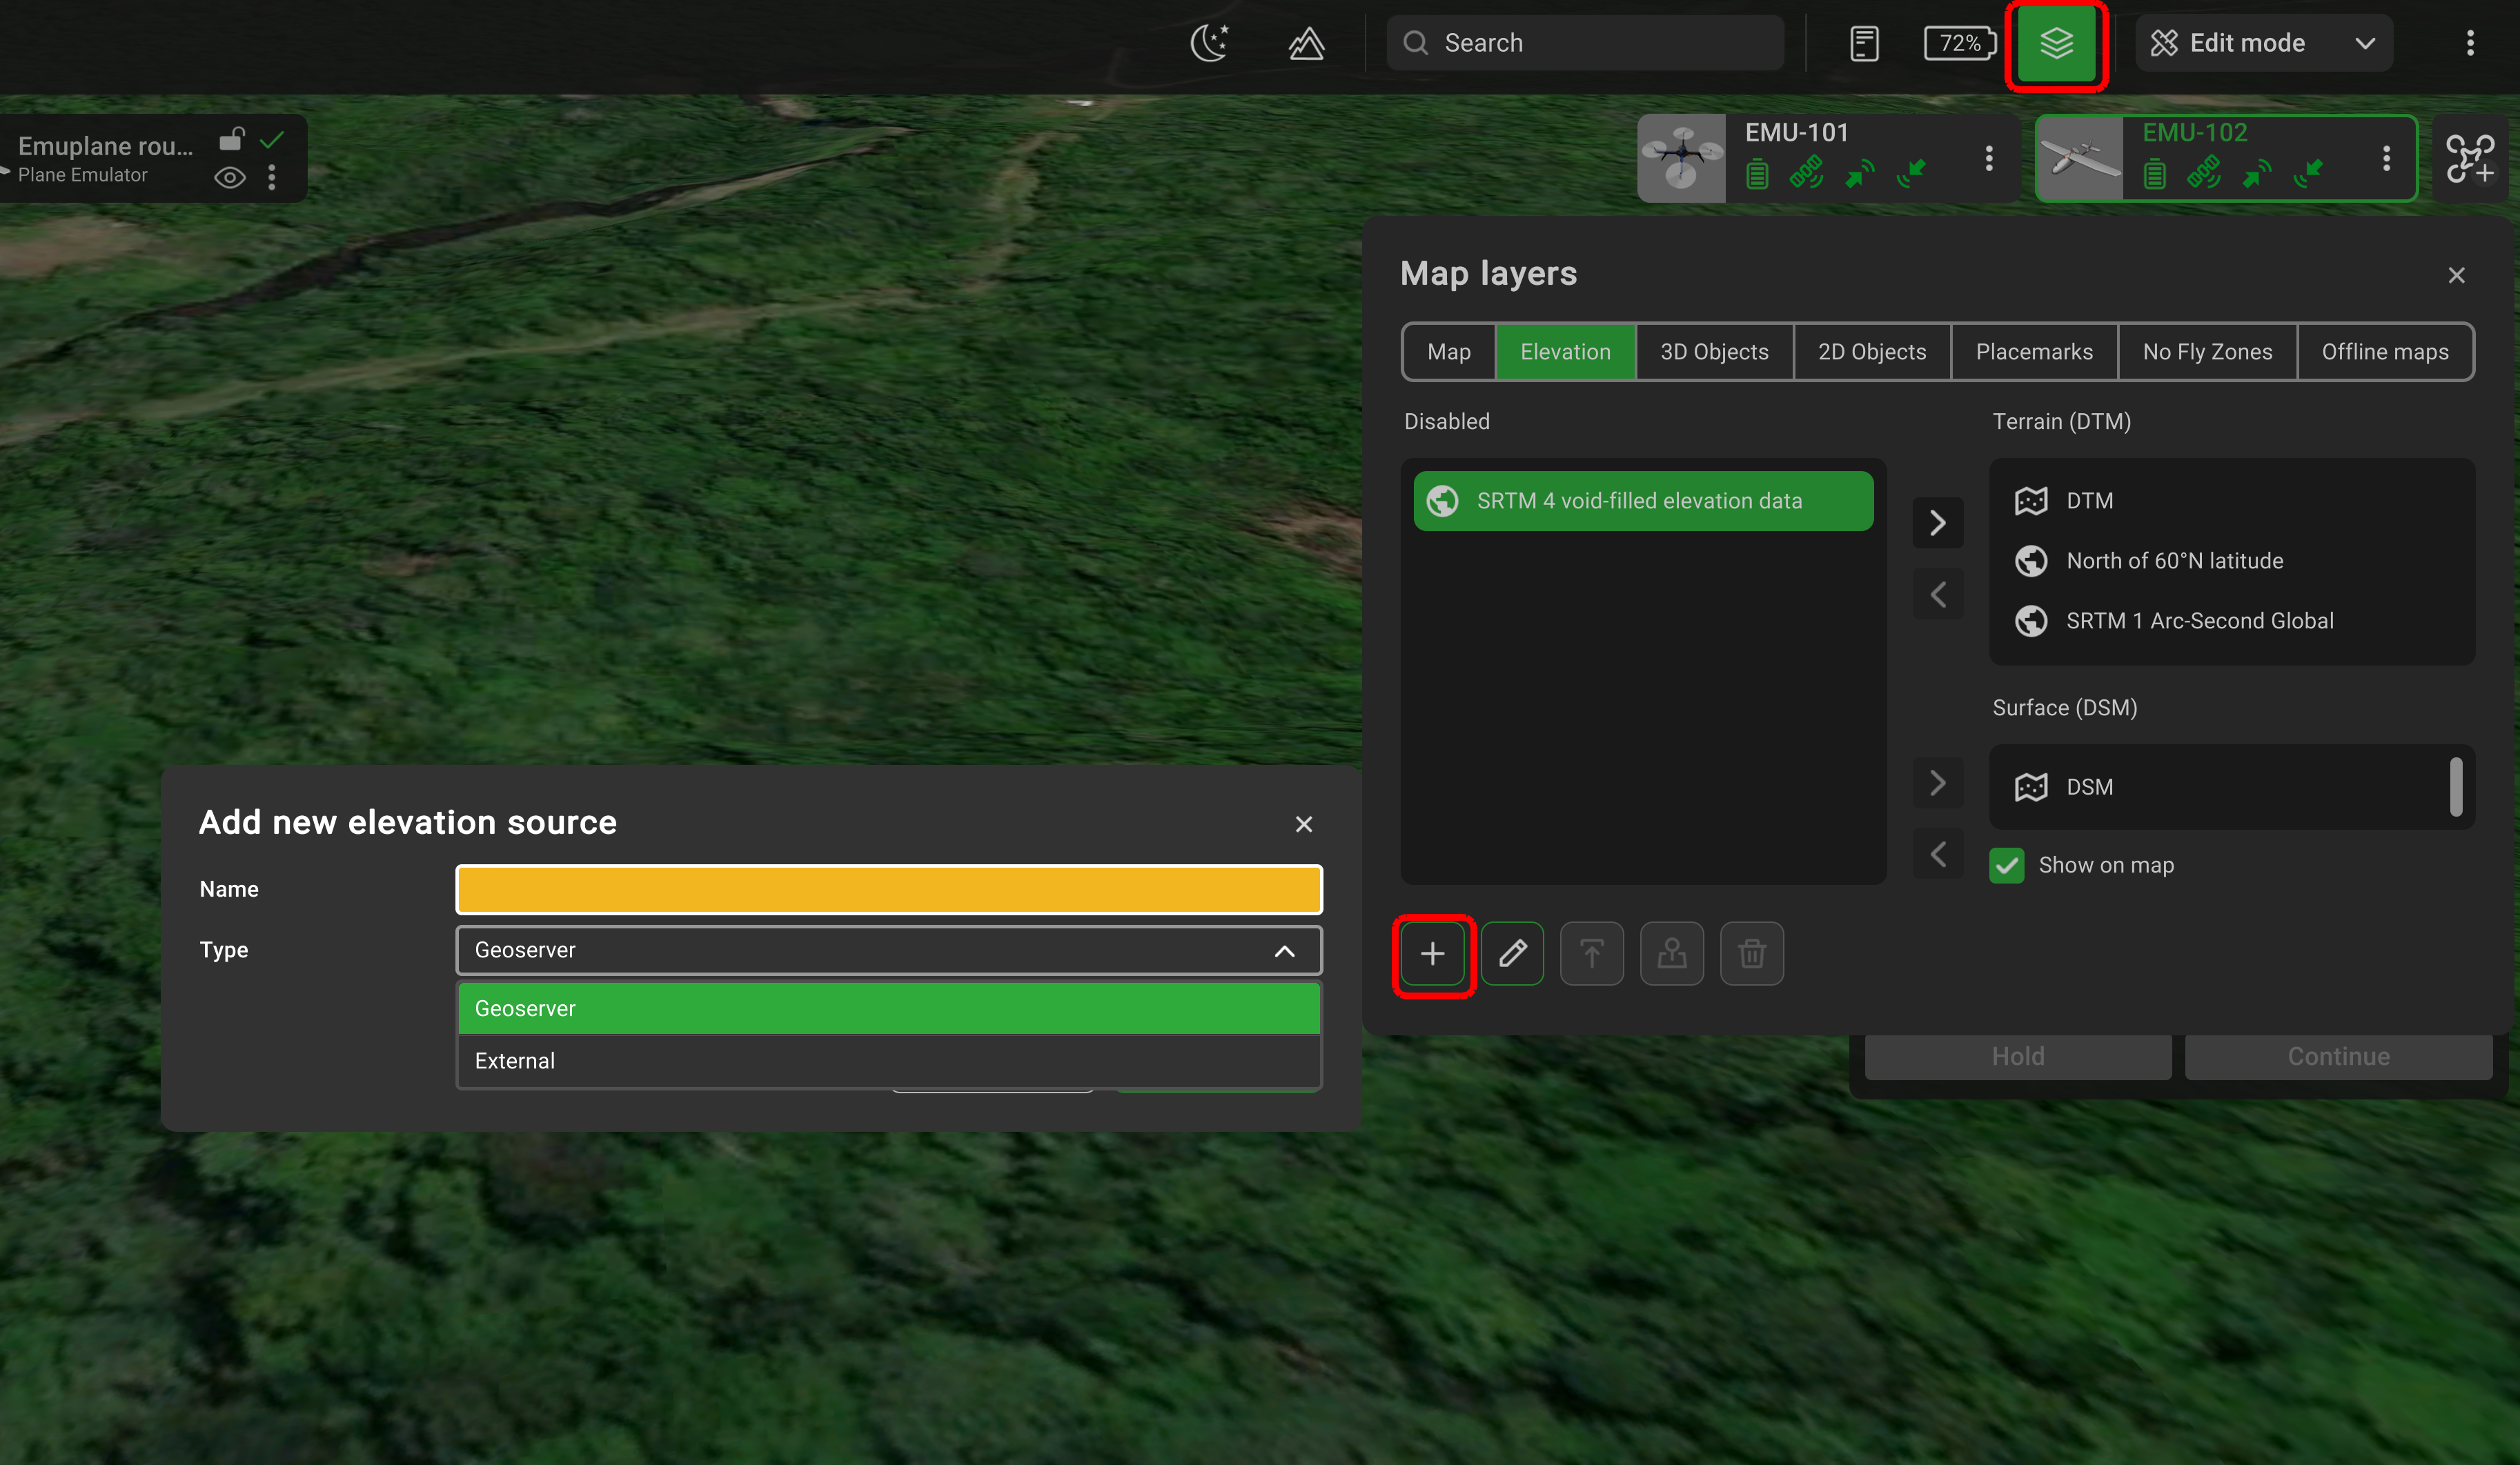Toggle night mode moon icon
Image resolution: width=2520 pixels, height=1465 pixels.
(1209, 43)
